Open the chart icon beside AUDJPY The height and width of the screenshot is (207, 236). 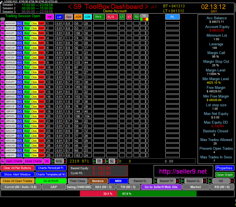pyautogui.click(x=3, y=33)
